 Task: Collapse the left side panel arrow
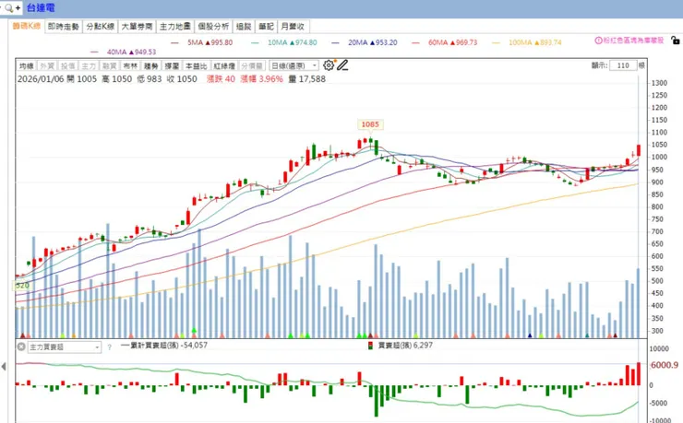(x=4, y=367)
